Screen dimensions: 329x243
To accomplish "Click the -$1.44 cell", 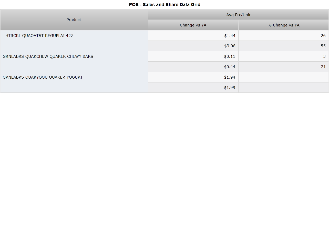I will click(x=193, y=36).
